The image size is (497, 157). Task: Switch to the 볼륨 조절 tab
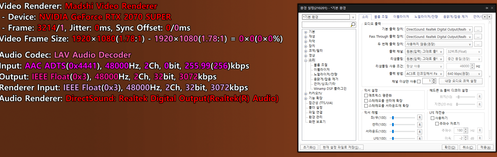(381, 17)
